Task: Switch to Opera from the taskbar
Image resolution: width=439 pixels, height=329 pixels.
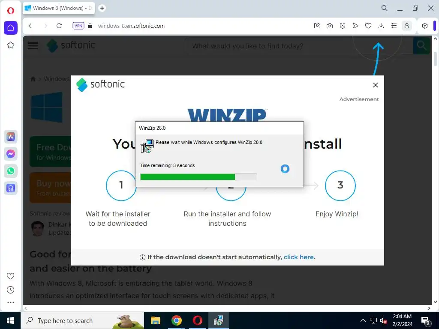Action: [197, 320]
